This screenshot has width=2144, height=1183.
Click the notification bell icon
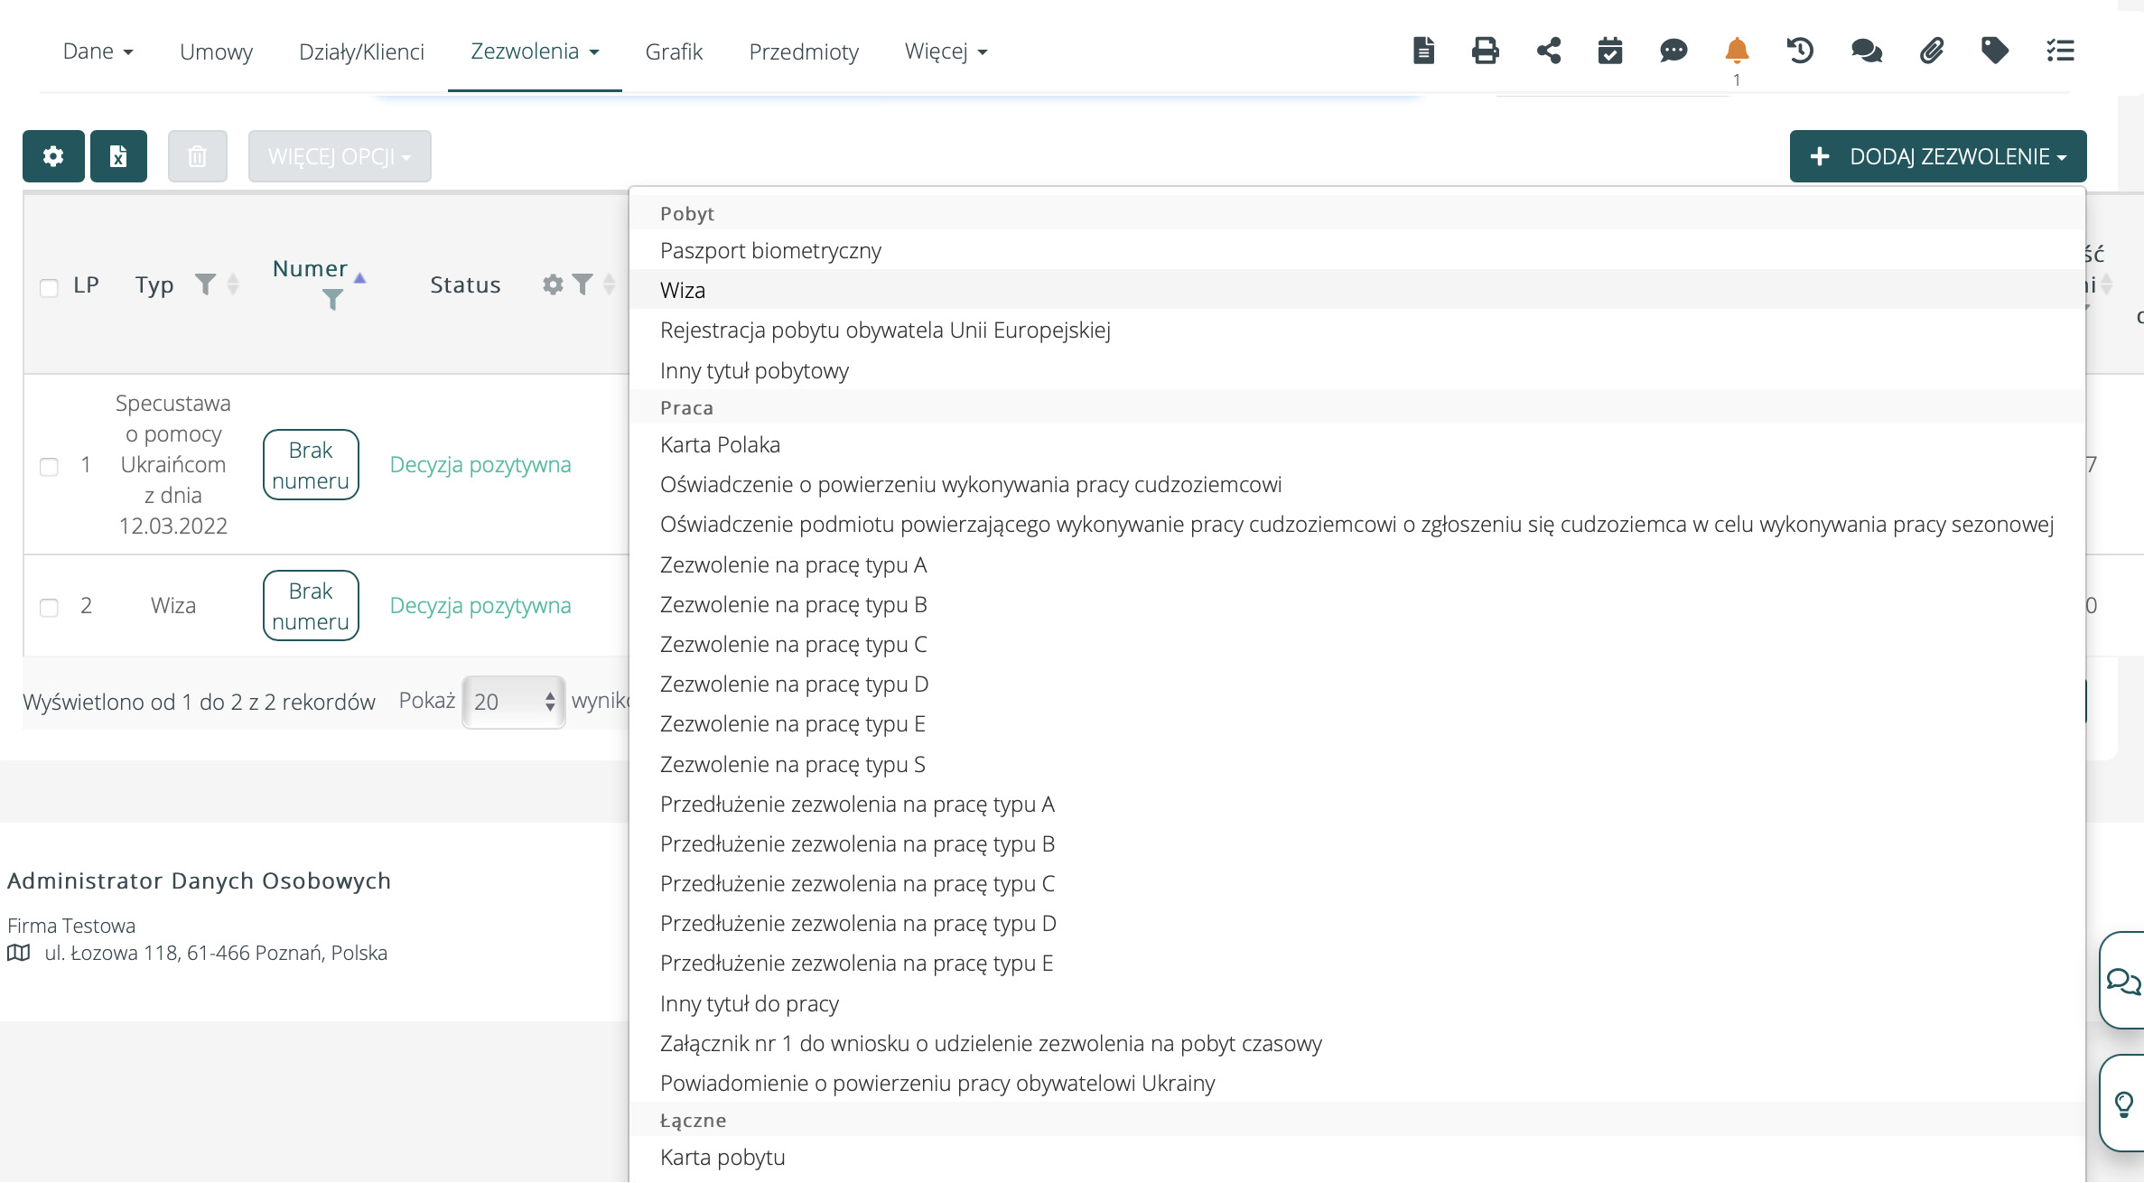click(x=1736, y=51)
